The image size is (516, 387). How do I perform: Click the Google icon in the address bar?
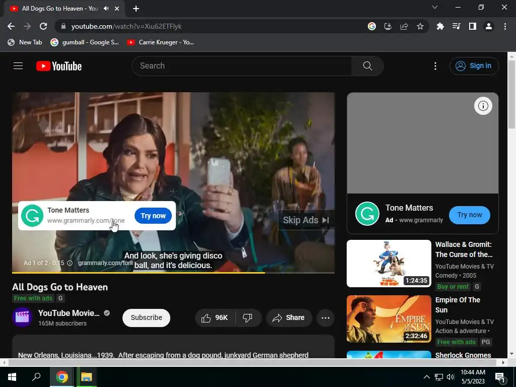tap(372, 26)
